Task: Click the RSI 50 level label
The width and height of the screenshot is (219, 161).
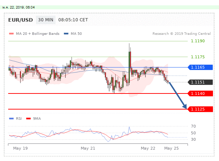Action: point(193,133)
